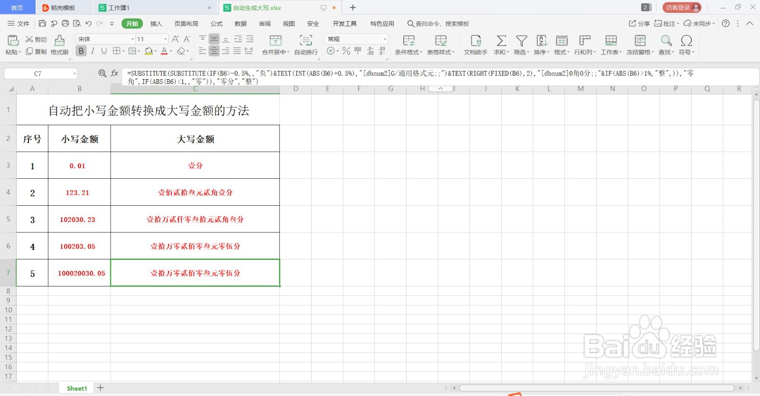Toggle Italic formatting
This screenshot has width=760, height=396.
click(93, 51)
